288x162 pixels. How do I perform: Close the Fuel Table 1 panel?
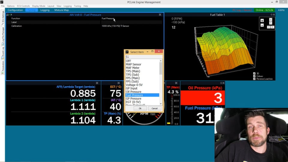(x=274, y=15)
